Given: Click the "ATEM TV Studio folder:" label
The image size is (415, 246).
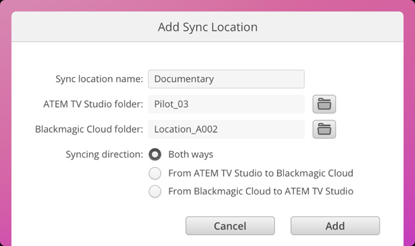Looking at the screenshot, I should [x=93, y=104].
